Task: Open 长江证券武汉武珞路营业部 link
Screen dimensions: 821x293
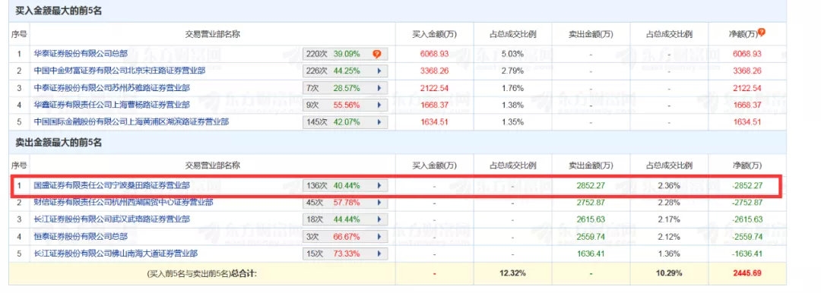Action: 112,219
